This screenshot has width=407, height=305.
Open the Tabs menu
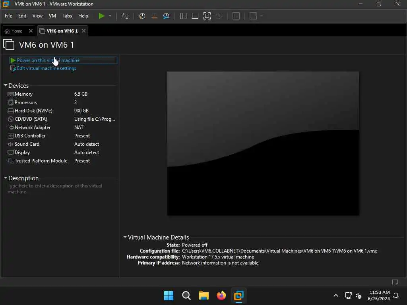pos(67,16)
